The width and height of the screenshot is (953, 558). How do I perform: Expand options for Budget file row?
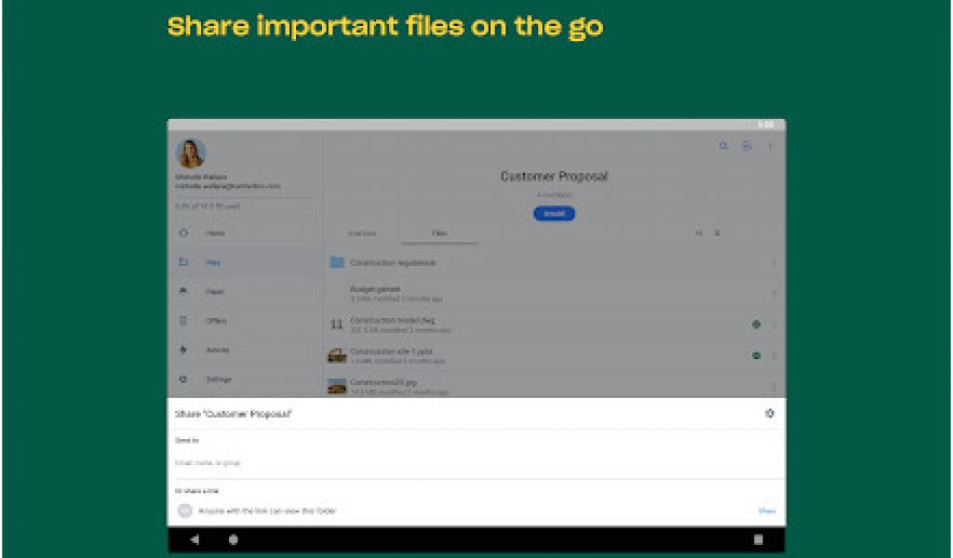pos(772,294)
